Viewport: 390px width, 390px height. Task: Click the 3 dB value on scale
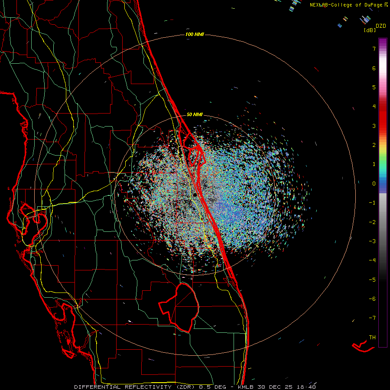point(374,126)
